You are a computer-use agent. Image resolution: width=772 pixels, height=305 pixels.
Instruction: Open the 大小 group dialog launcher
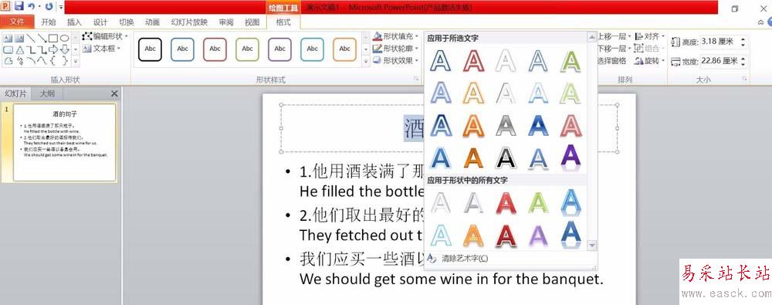[744, 79]
